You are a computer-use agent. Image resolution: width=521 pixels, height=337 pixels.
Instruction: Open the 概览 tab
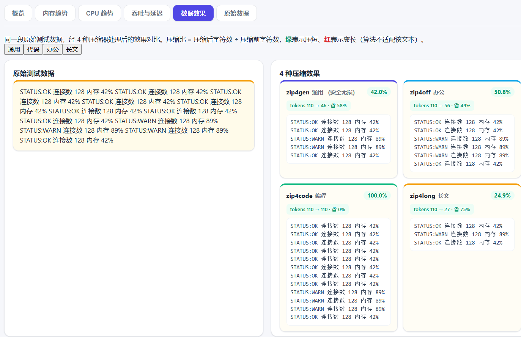tap(18, 13)
